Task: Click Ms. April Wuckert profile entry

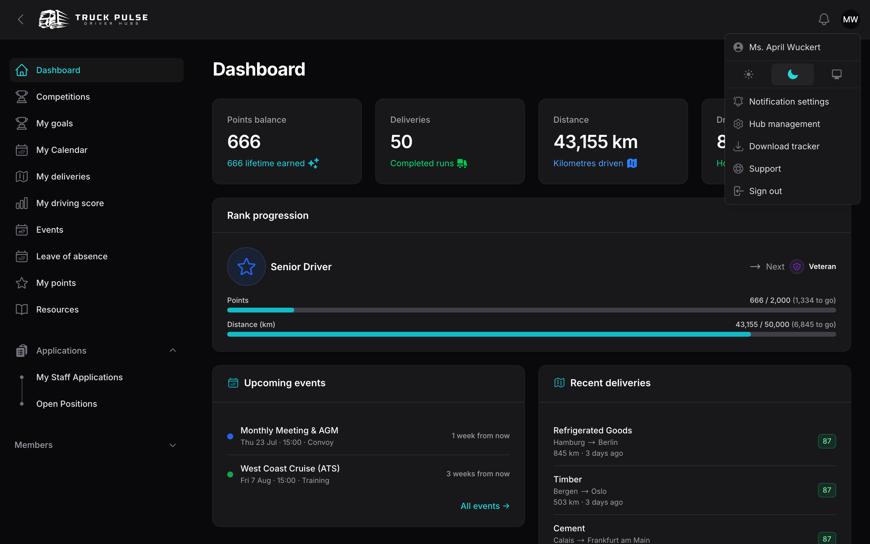Action: point(792,47)
